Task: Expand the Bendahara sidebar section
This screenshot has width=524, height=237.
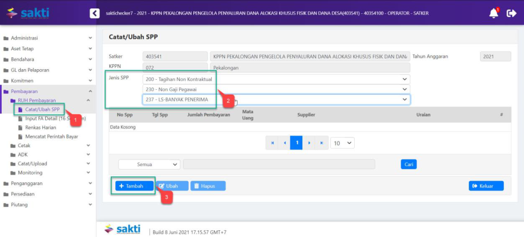Action: 47,59
